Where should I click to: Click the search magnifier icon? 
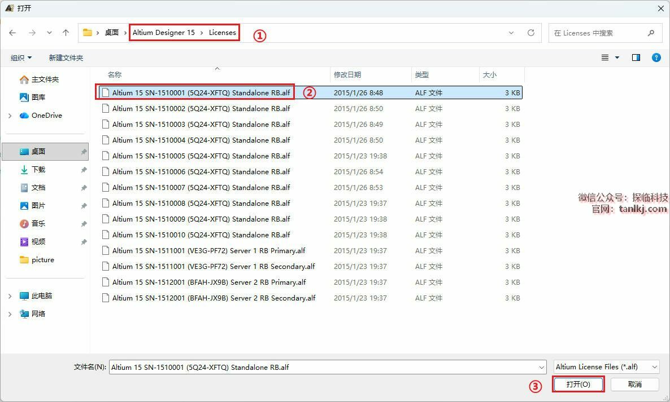[x=651, y=33]
